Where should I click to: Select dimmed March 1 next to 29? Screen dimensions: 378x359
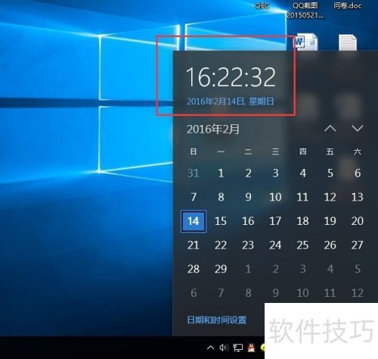coord(248,269)
